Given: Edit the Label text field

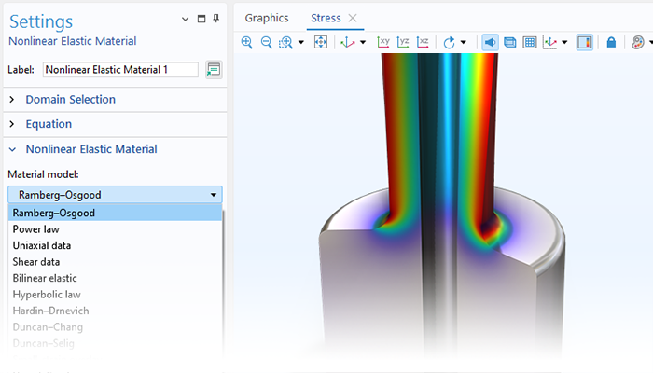Looking at the screenshot, I should point(120,70).
